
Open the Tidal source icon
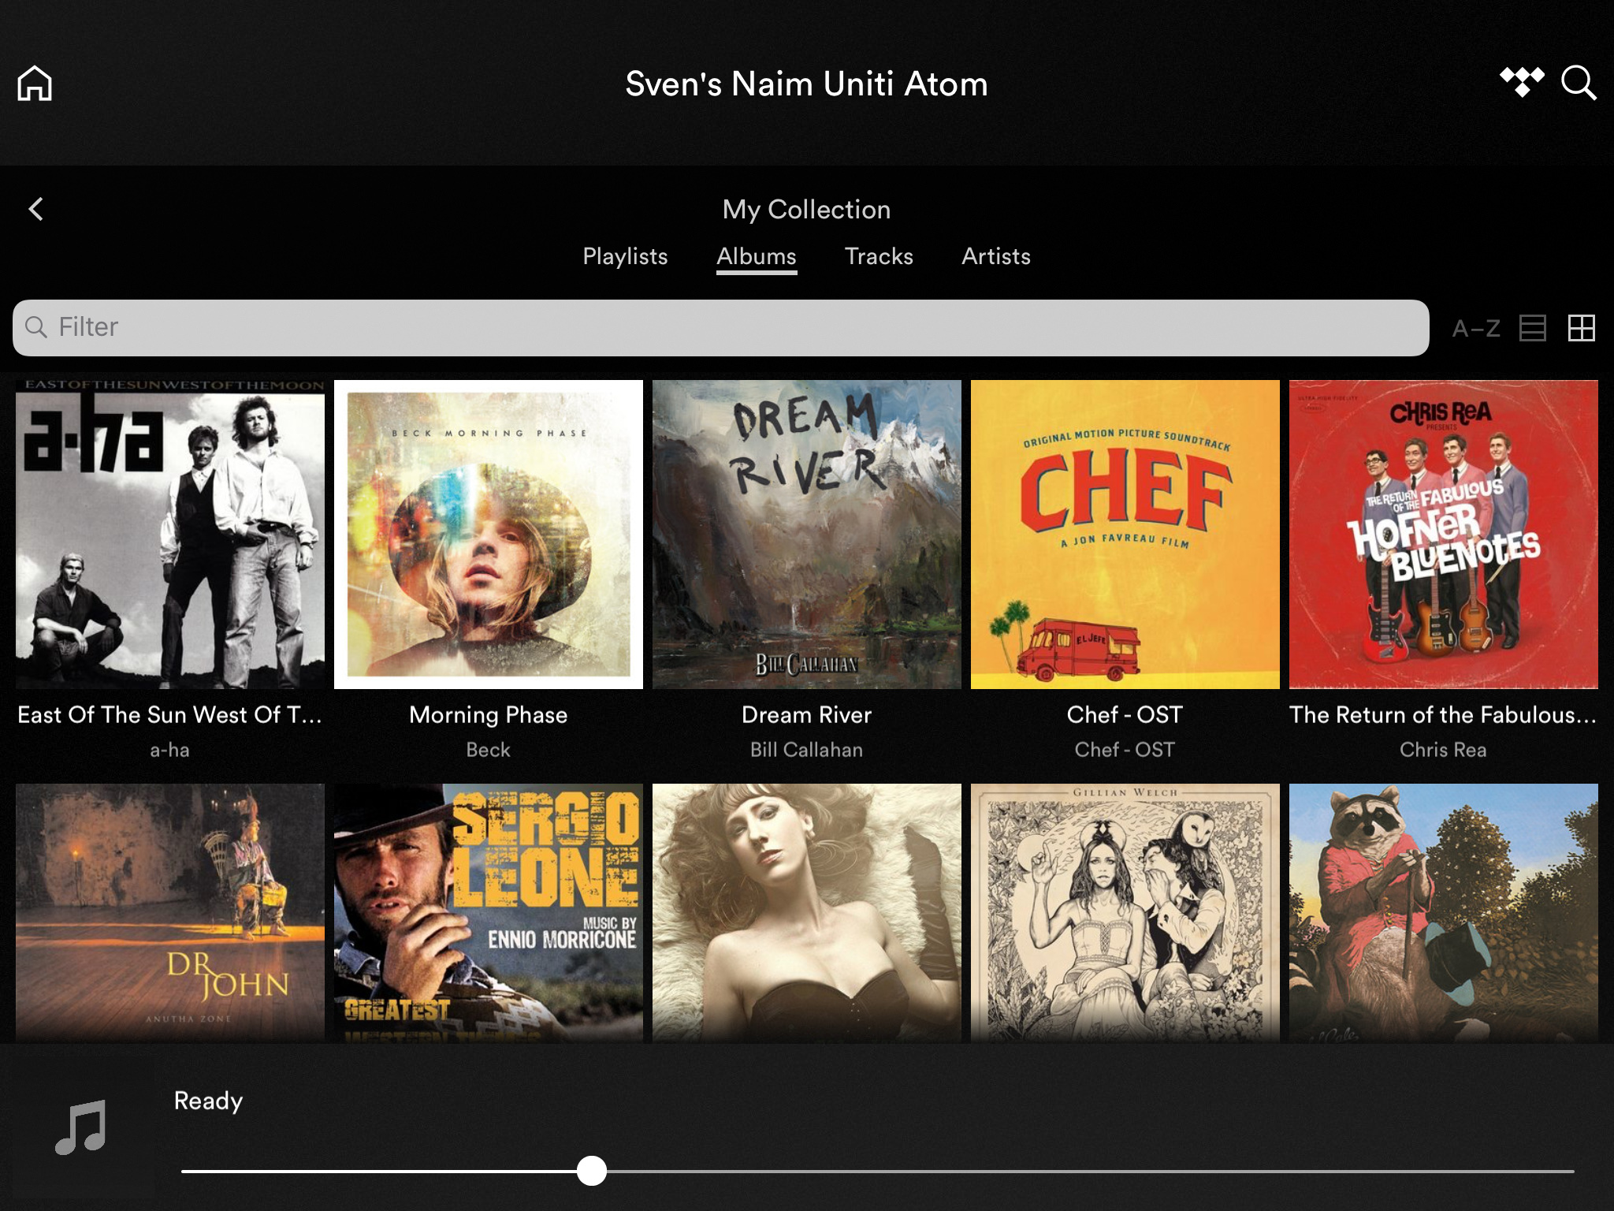(1521, 82)
